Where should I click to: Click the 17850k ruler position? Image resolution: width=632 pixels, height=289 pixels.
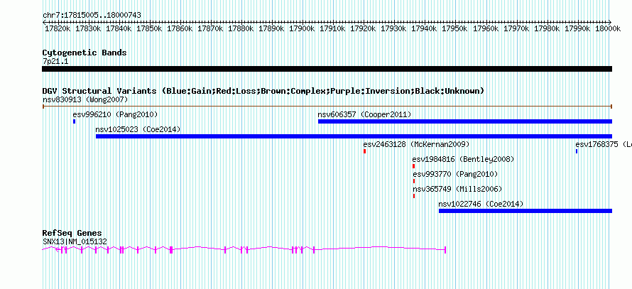point(150,28)
